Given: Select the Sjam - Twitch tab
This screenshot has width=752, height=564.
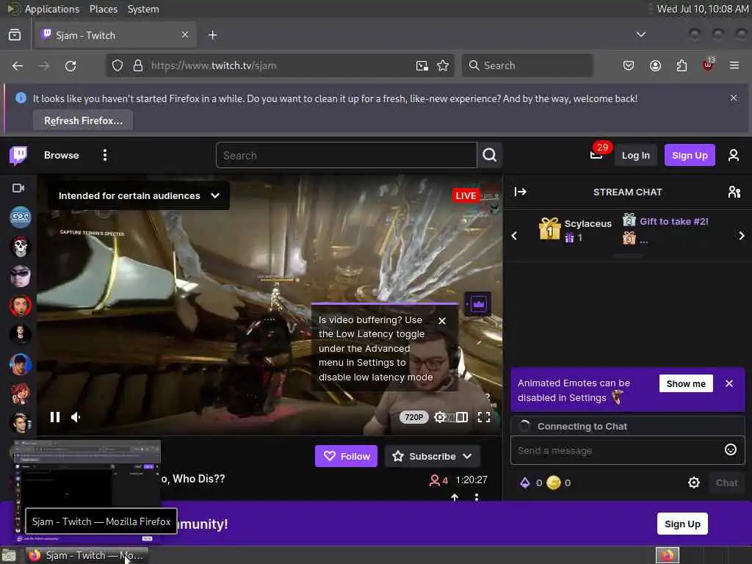Looking at the screenshot, I should 115,35.
